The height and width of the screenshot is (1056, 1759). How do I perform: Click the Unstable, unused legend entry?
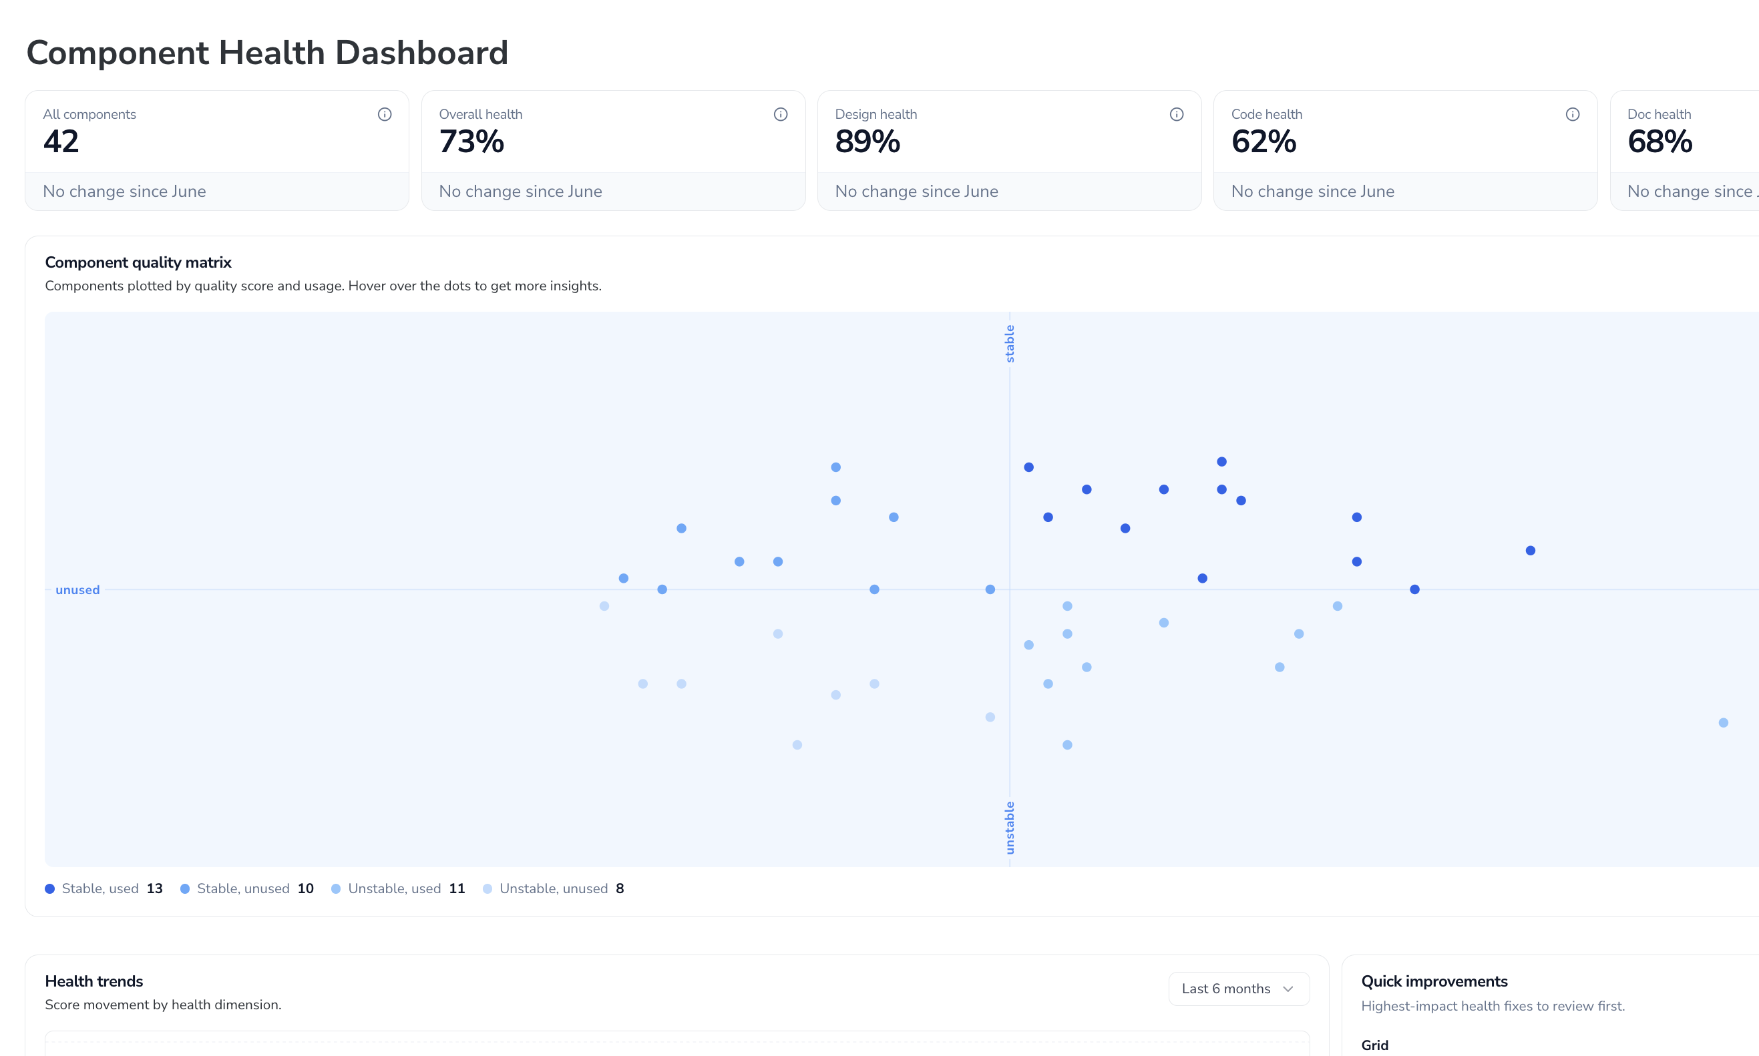[x=553, y=888]
